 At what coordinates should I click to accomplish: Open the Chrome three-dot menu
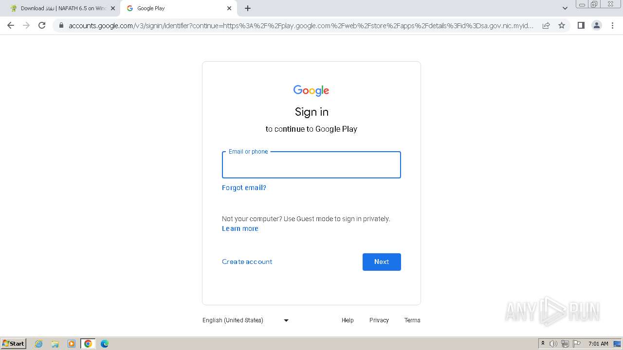point(613,25)
